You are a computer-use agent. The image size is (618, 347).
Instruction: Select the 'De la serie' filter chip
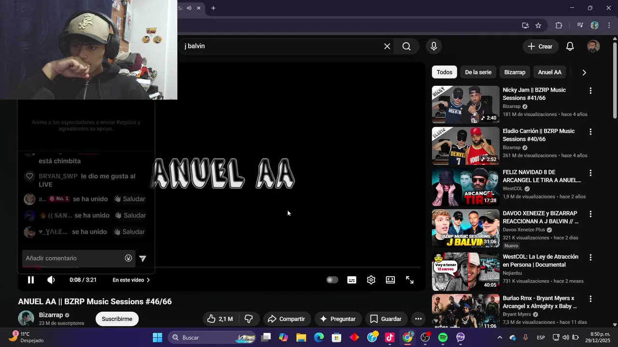coord(478,72)
